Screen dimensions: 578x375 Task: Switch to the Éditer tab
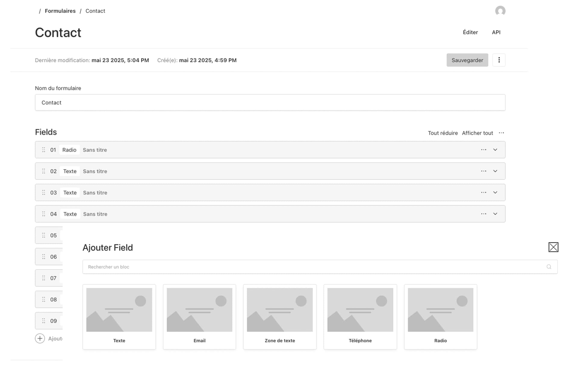click(x=470, y=32)
